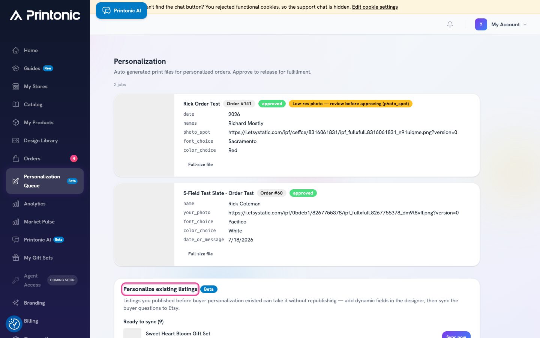
Task: Click the photo_spot etsystatic URL
Action: click(x=343, y=132)
